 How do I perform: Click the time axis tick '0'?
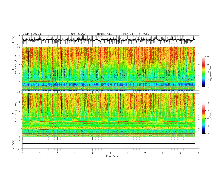[x=22, y=153]
